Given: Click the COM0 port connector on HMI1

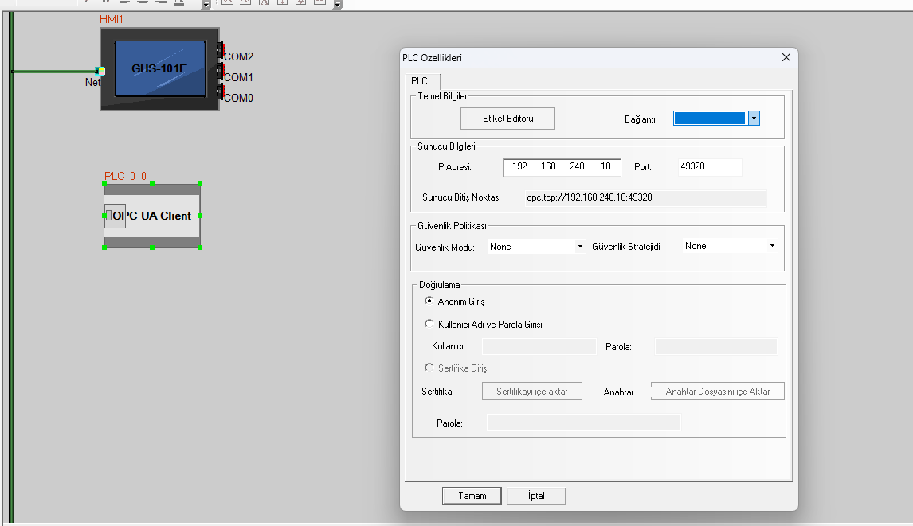Looking at the screenshot, I should (221, 92).
